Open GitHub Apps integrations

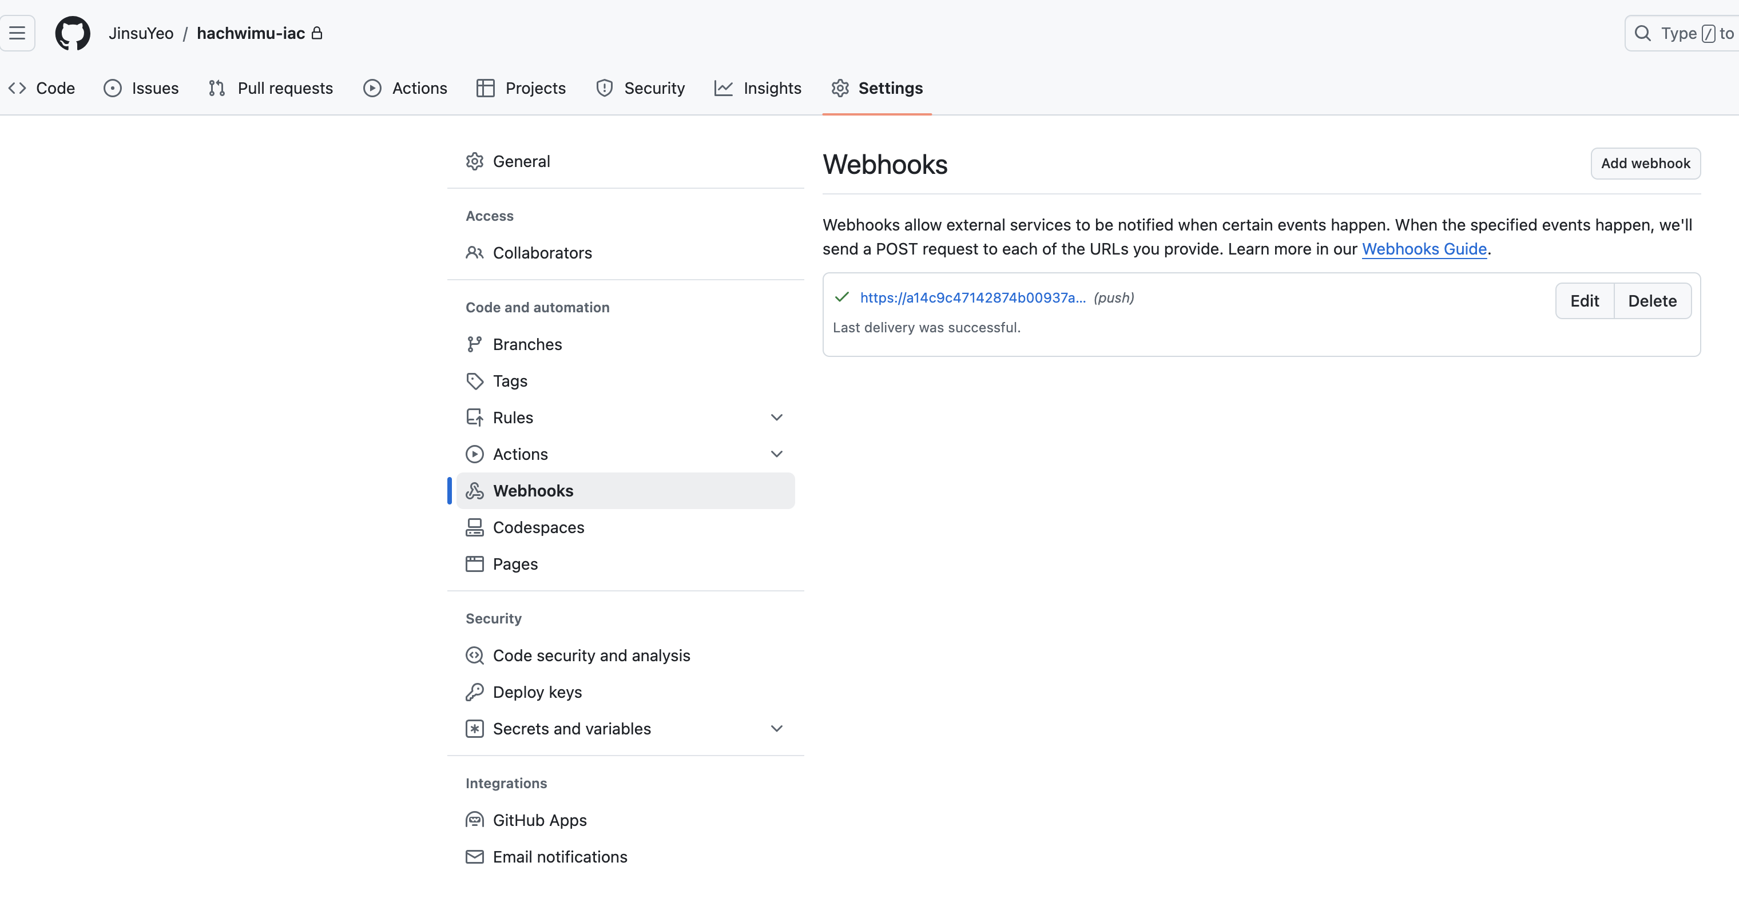(x=625, y=820)
